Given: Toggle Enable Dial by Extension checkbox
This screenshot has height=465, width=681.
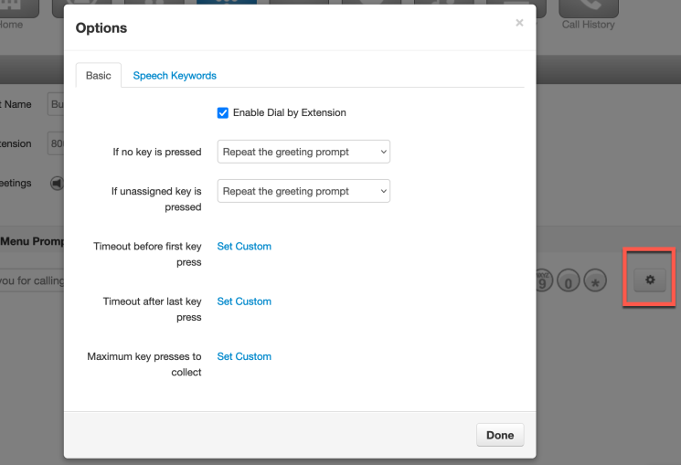Looking at the screenshot, I should click(x=223, y=113).
